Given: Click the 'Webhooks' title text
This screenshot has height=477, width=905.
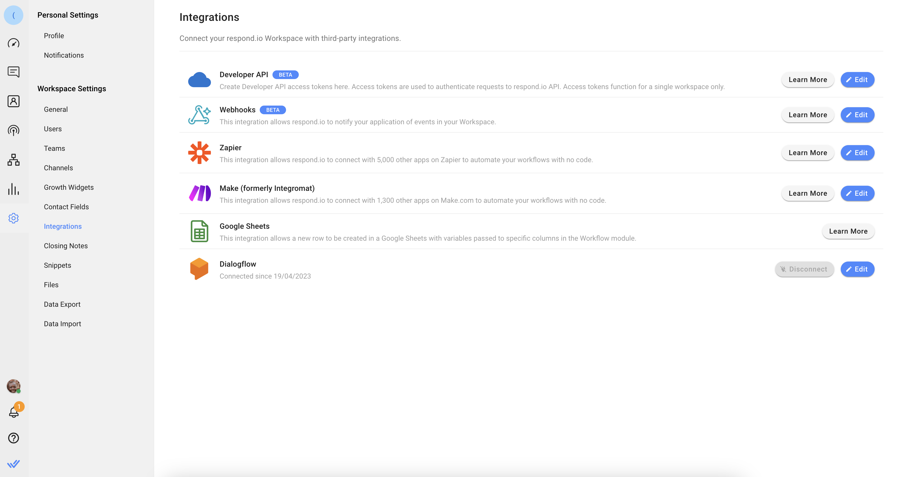Looking at the screenshot, I should pyautogui.click(x=238, y=109).
